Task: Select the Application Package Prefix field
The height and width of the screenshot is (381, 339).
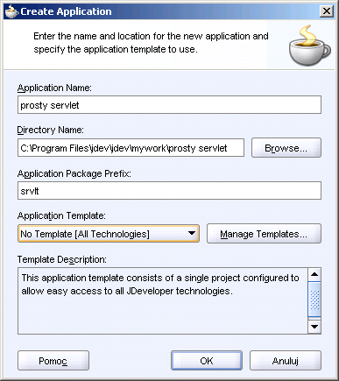Action: (x=169, y=191)
